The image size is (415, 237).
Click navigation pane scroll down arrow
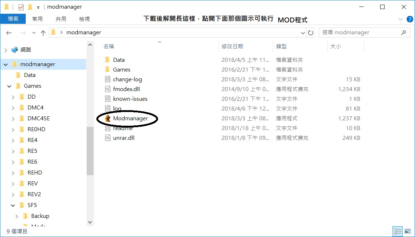pyautogui.click(x=90, y=222)
